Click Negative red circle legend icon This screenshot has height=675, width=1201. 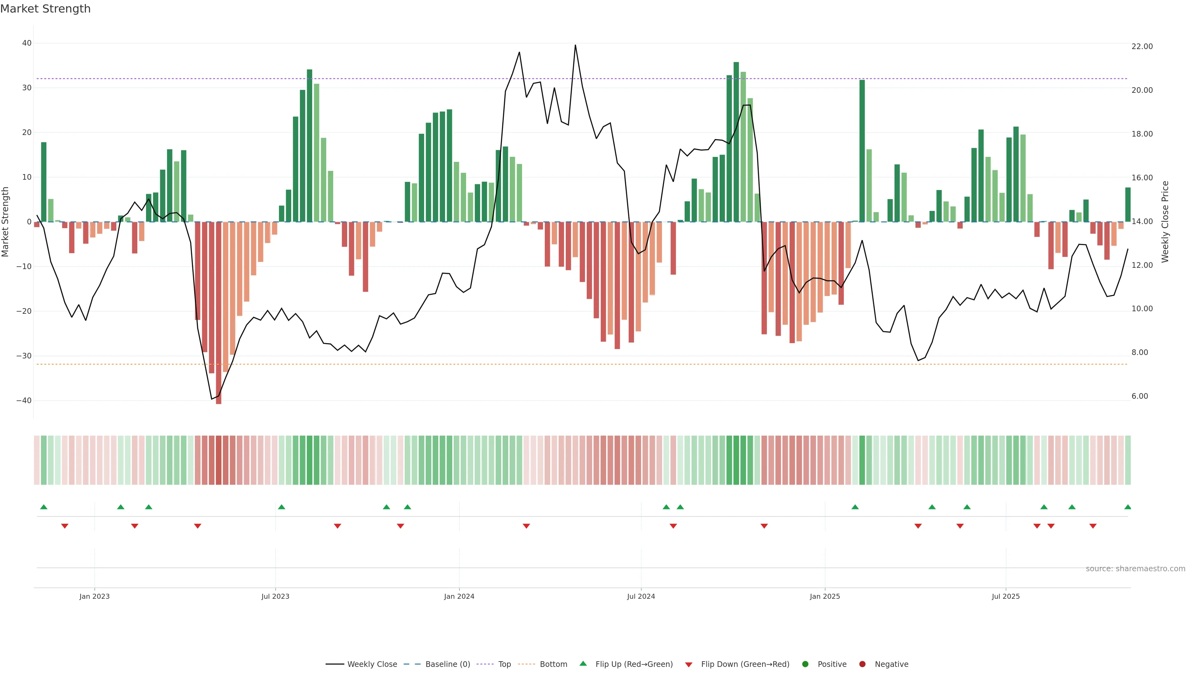pos(862,664)
